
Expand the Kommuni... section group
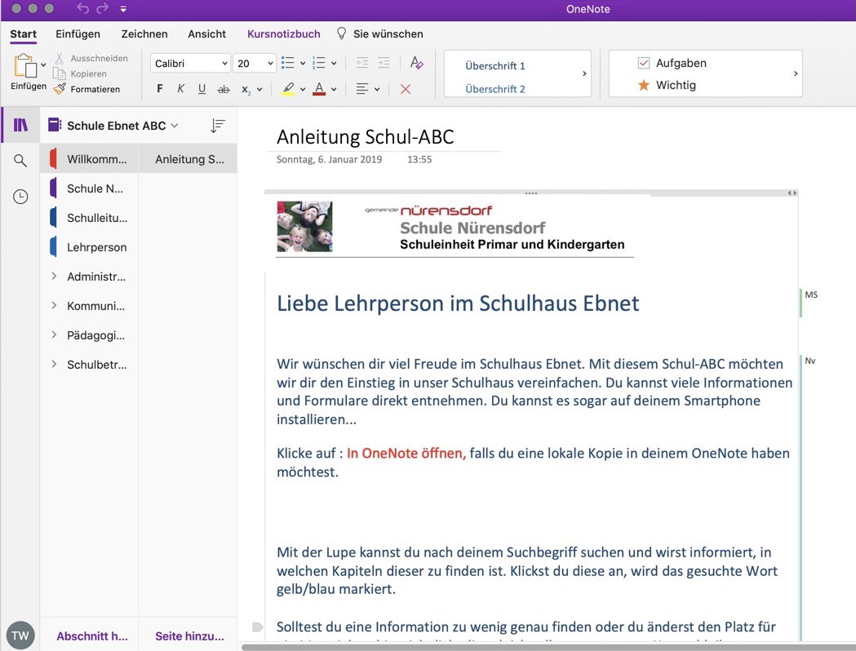pos(54,306)
